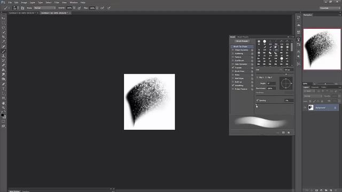
Task: Open the Brush panel flyout menu
Action: pyautogui.click(x=293, y=37)
